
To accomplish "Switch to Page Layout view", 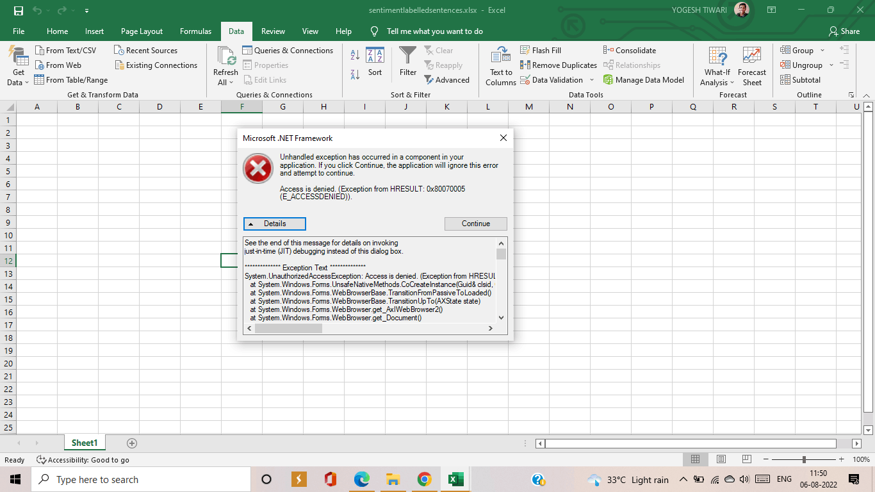I will [x=721, y=459].
